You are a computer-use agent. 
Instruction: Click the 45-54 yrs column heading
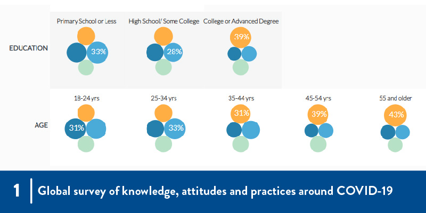pyautogui.click(x=318, y=98)
